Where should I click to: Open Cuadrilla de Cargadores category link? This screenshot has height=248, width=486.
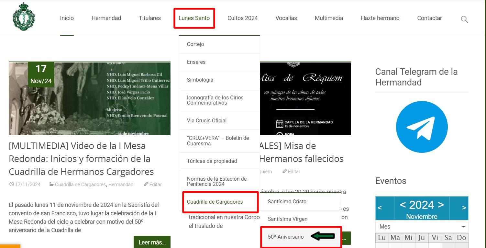(x=80, y=185)
